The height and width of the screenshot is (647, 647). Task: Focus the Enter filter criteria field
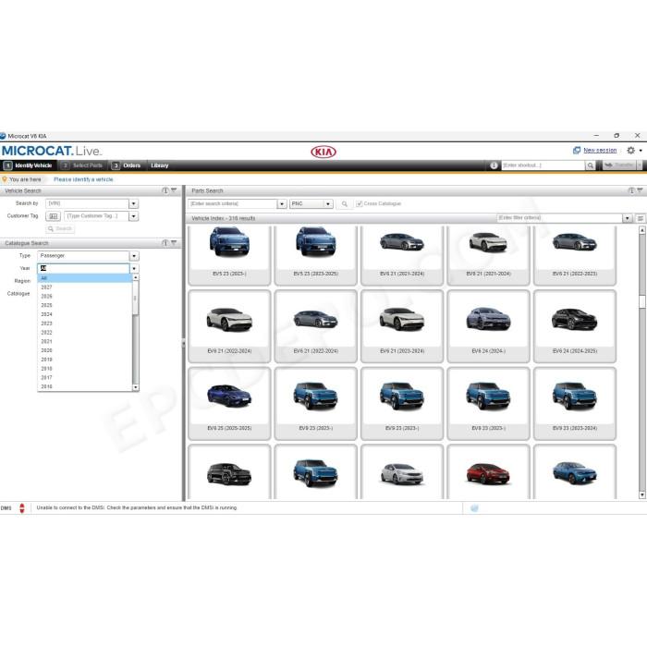pos(559,218)
